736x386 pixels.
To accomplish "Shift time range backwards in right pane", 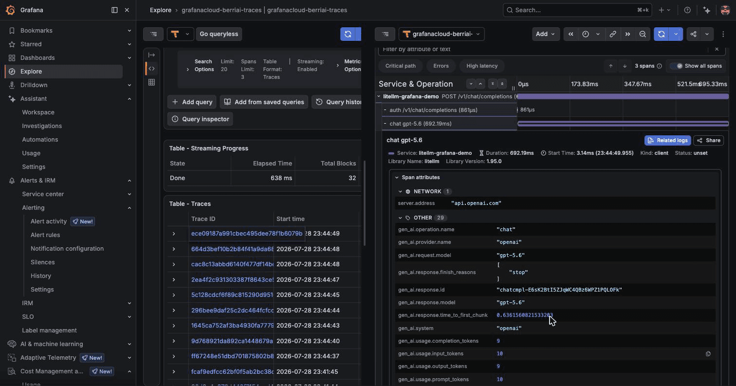I will [571, 34].
